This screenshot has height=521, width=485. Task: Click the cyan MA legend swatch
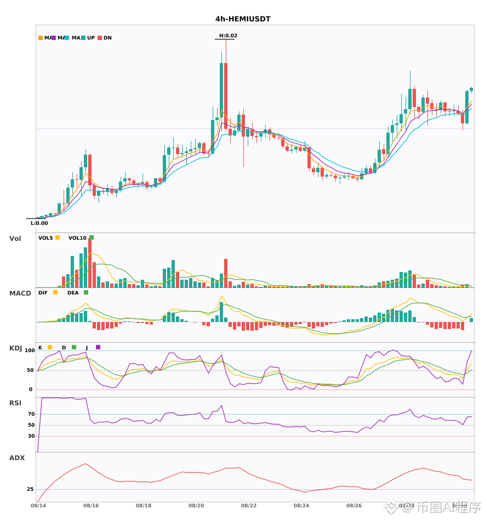pyautogui.click(x=67, y=38)
